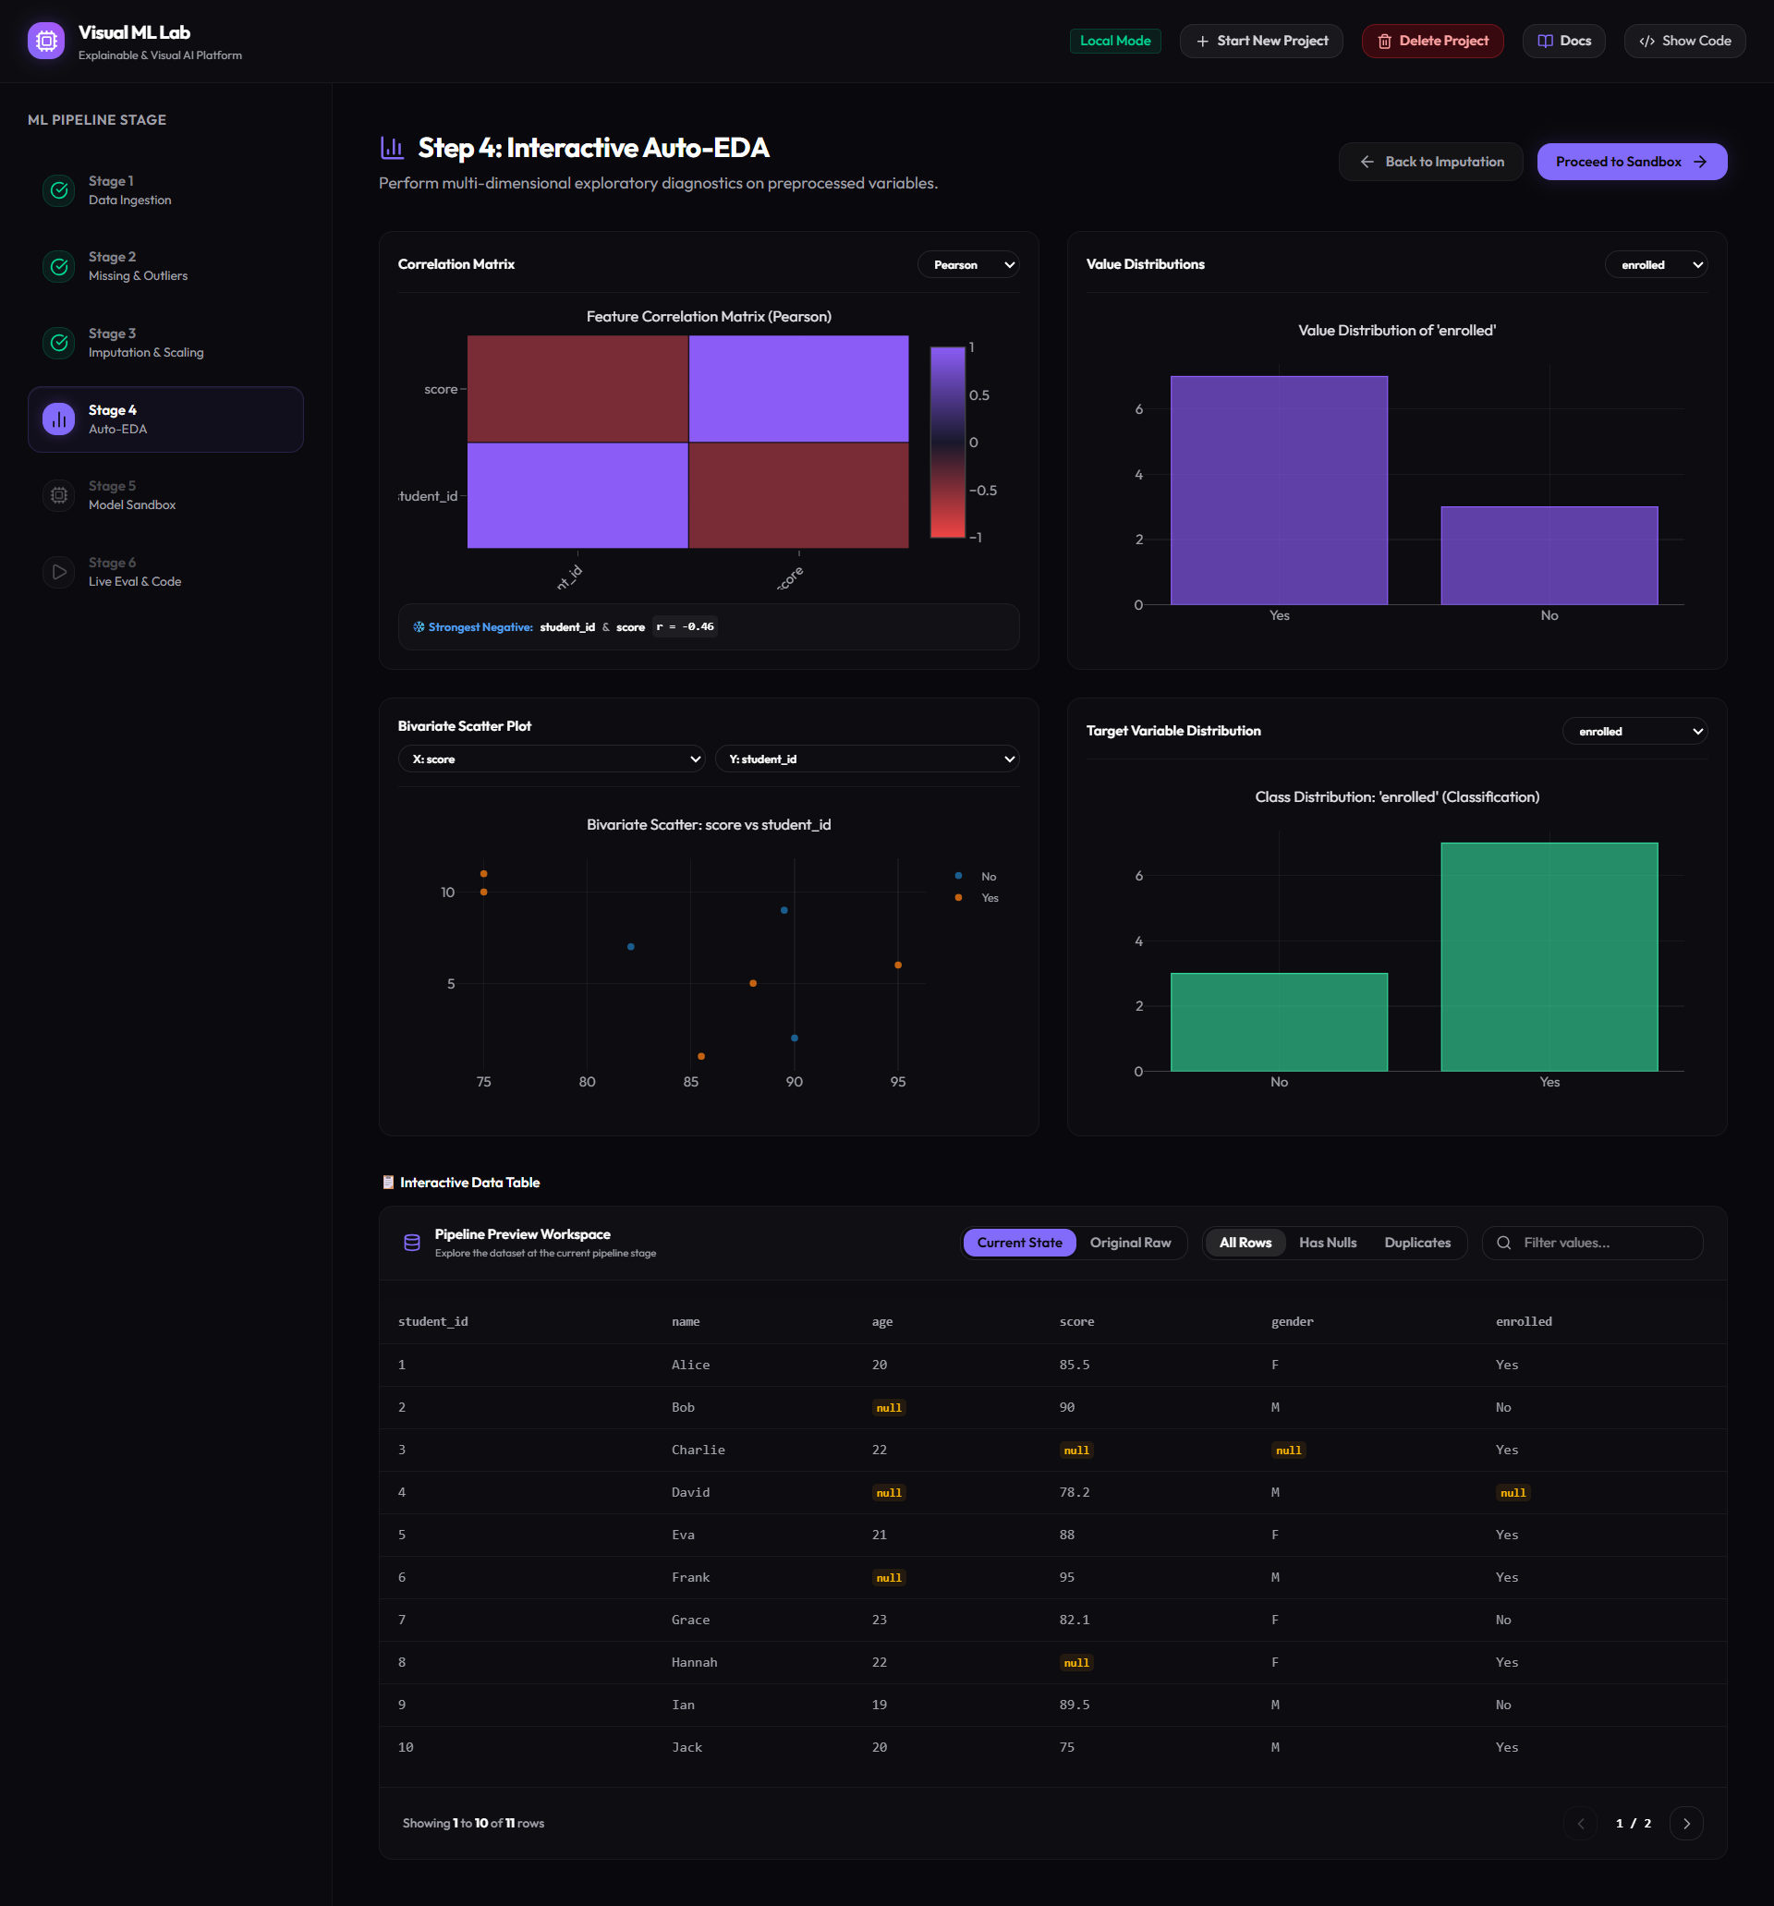This screenshot has height=1906, width=1774.
Task: Click the Yes bar in Value Distribution chart
Action: [x=1278, y=490]
